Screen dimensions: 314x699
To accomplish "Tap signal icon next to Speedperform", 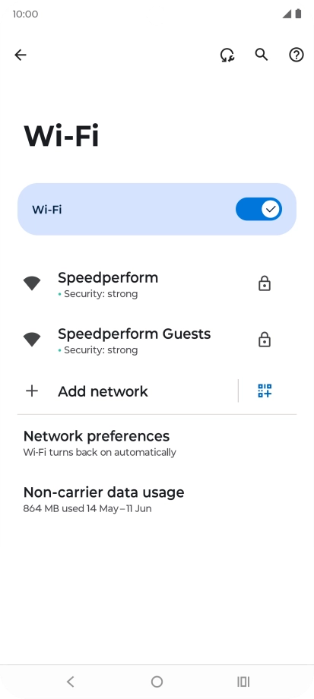I will tap(32, 283).
